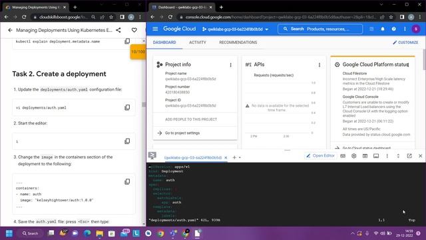
Task: Open the Google Cloud help question-mark icon
Action: pos(393,29)
